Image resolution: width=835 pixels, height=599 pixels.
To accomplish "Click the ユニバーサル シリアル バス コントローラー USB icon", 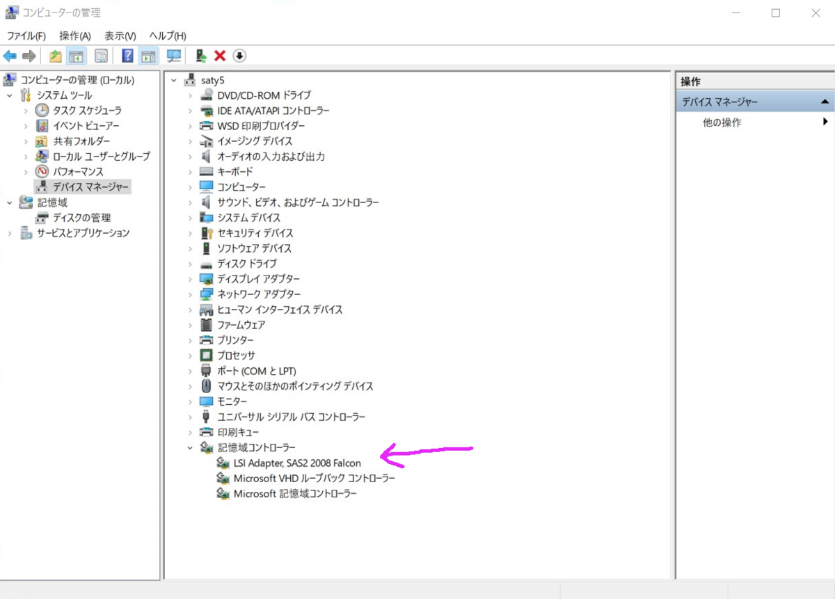I will (206, 417).
